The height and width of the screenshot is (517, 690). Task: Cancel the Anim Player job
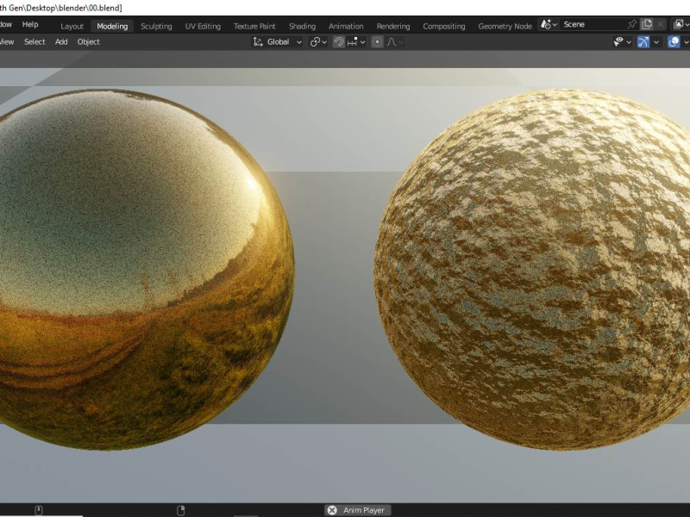(332, 510)
